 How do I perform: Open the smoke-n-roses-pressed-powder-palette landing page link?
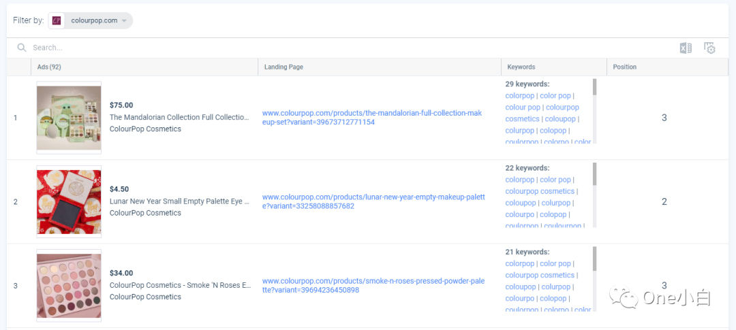373,286
